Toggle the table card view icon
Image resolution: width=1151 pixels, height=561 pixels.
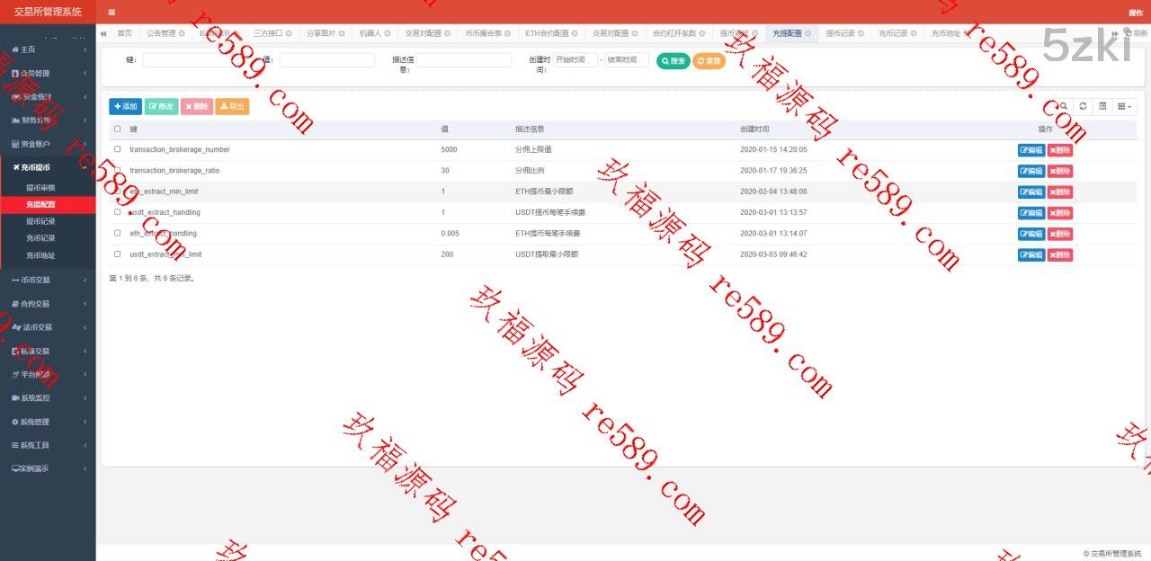coord(1102,106)
